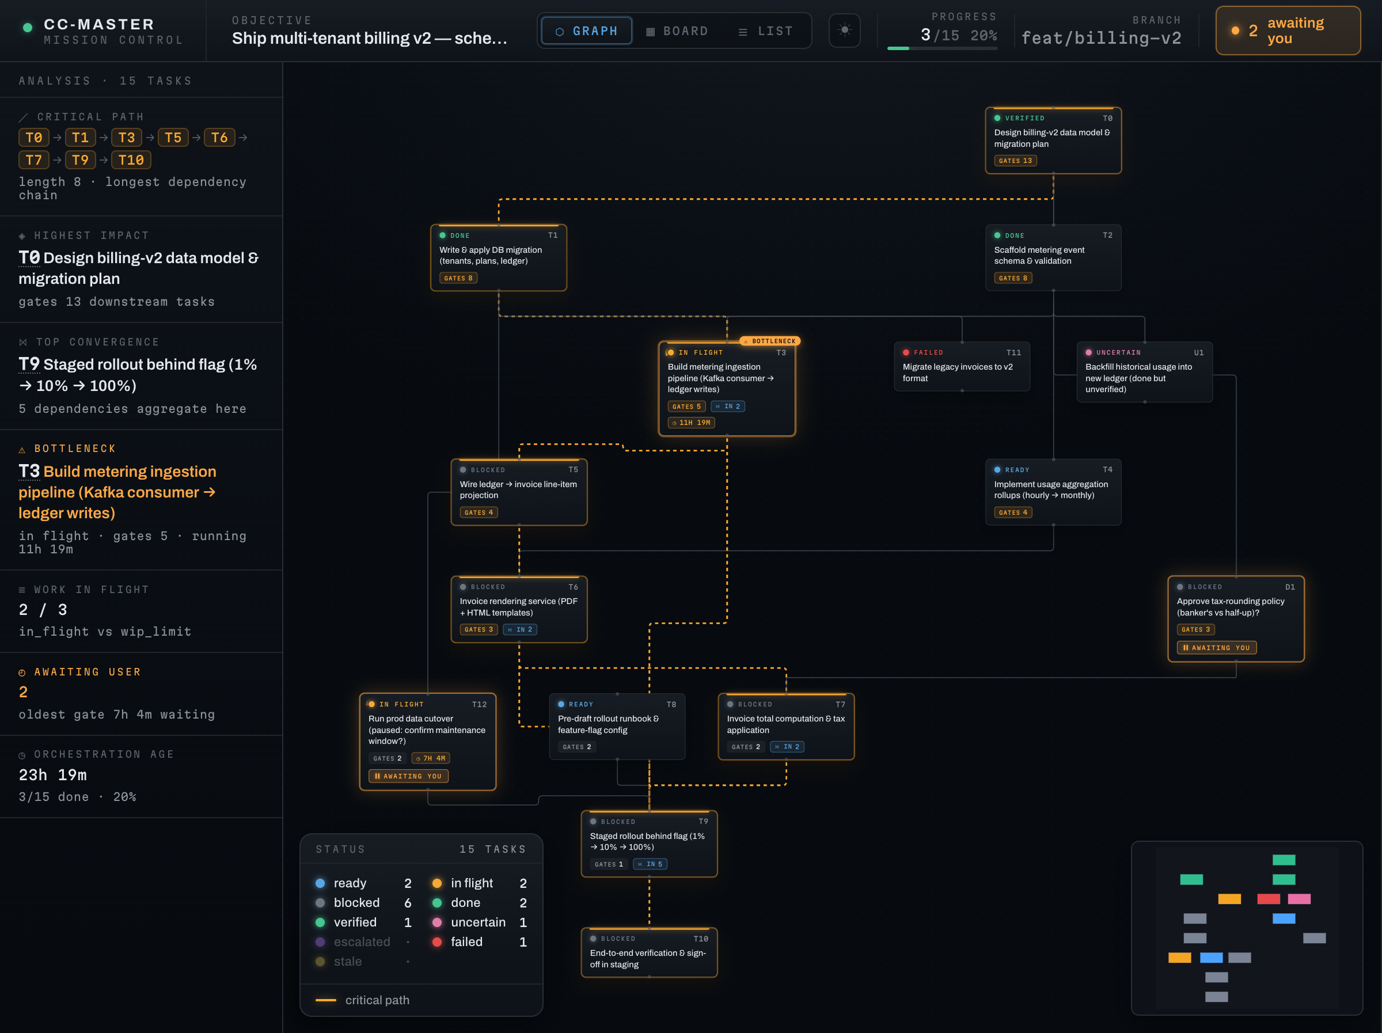The height and width of the screenshot is (1033, 1382).
Task: Click the 11H 19M timer chip on T3
Action: (691, 423)
